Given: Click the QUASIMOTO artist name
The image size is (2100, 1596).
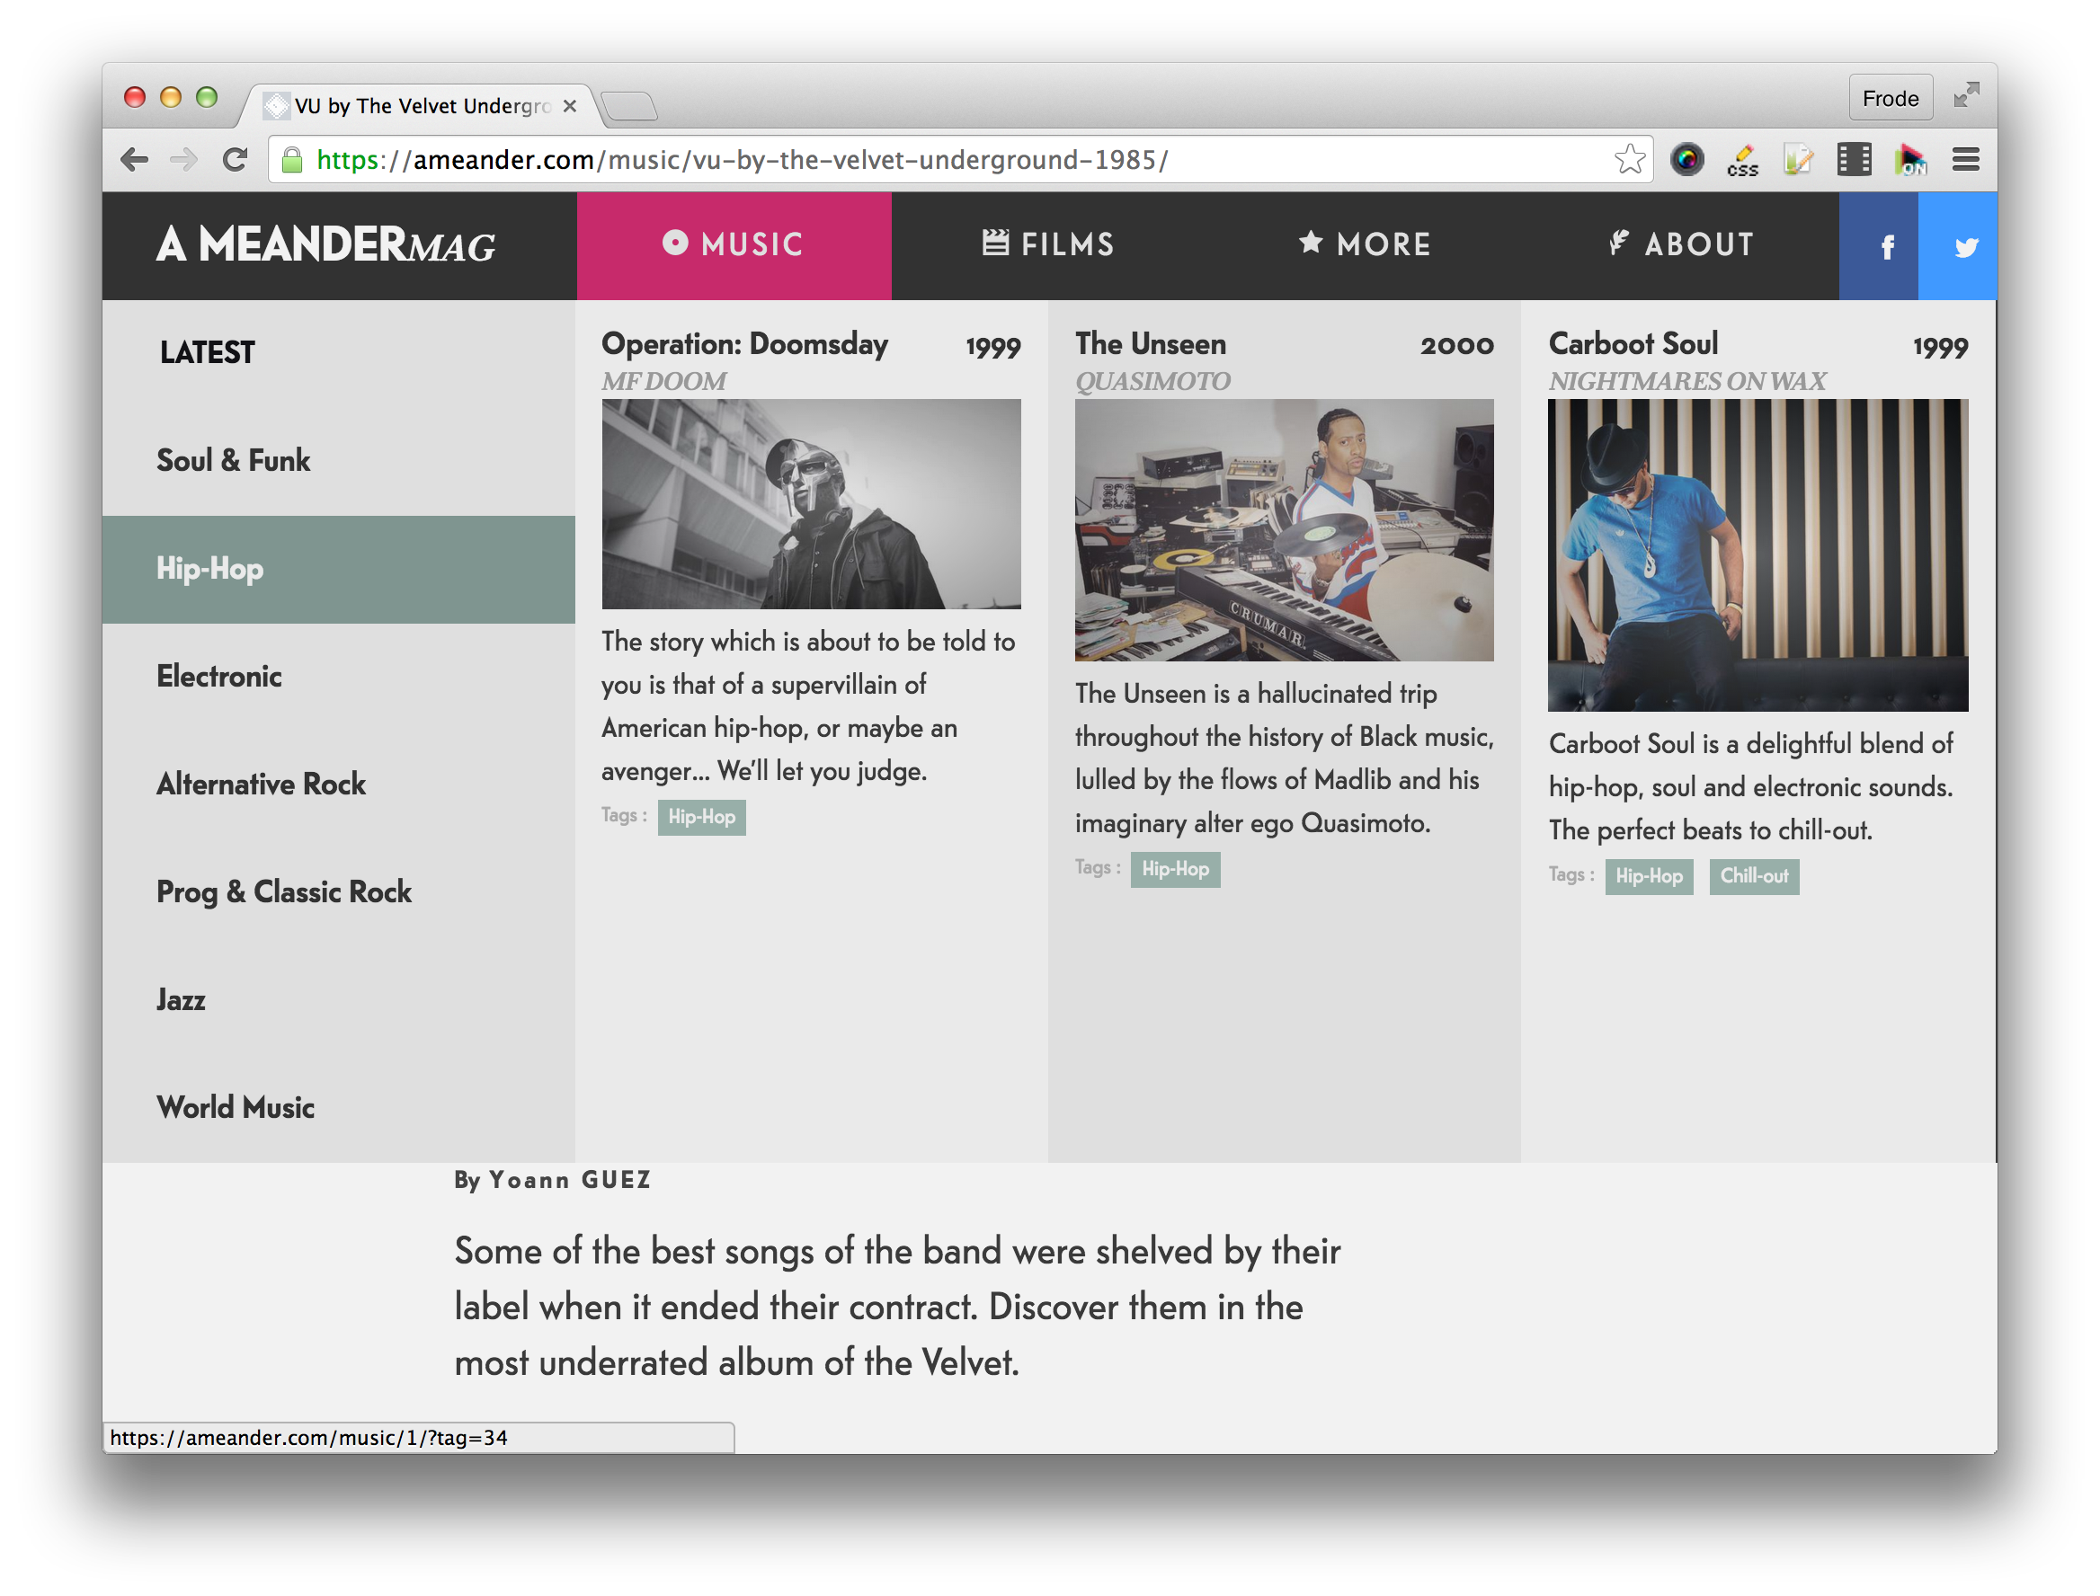Looking at the screenshot, I should click(1152, 382).
